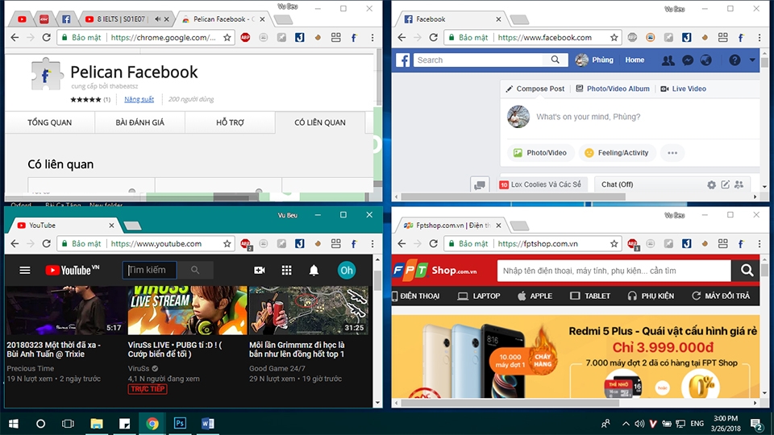Click AdBlock icon in Pelican Facebook window
The image size is (774, 435).
pos(245,38)
